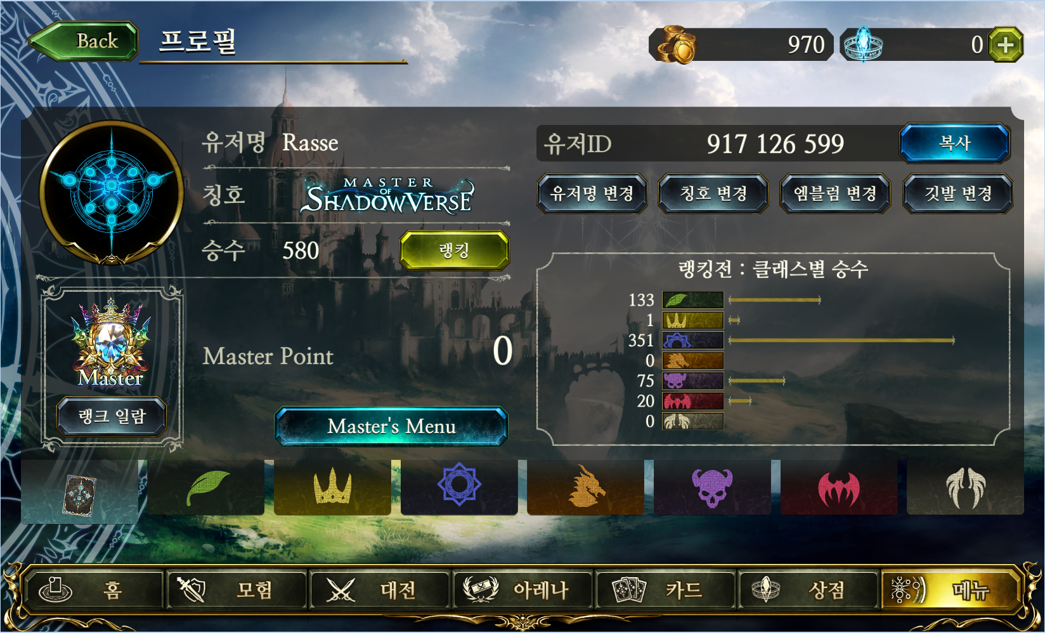Open 유저명 변경 to change username
The image size is (1045, 633).
tap(592, 193)
